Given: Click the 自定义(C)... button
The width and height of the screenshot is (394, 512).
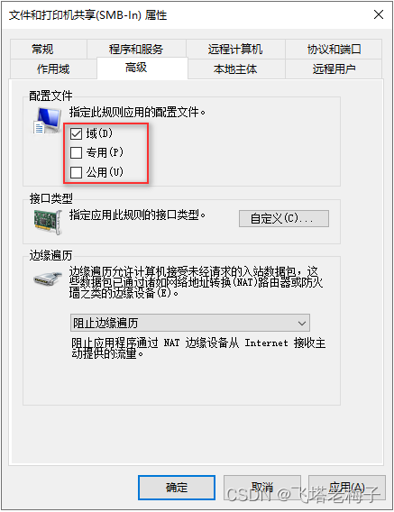Looking at the screenshot, I should 284,218.
